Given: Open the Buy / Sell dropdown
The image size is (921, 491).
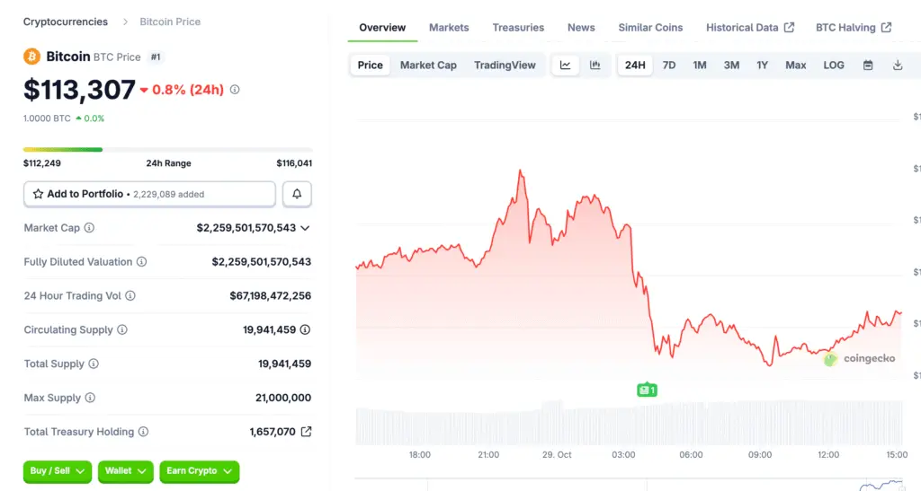Looking at the screenshot, I should 58,471.
